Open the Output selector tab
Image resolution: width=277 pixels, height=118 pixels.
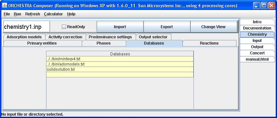(153, 37)
